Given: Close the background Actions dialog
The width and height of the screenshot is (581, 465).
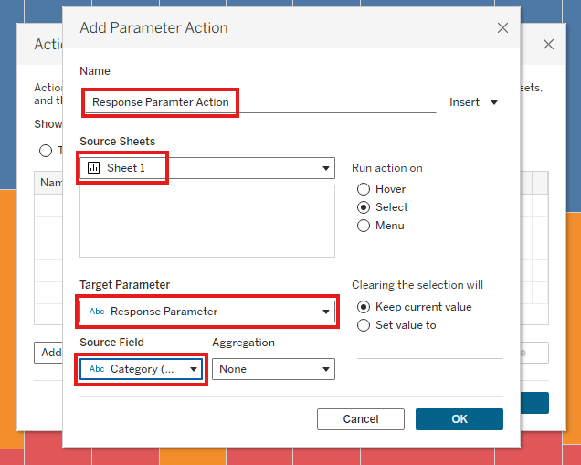Looking at the screenshot, I should coord(548,45).
